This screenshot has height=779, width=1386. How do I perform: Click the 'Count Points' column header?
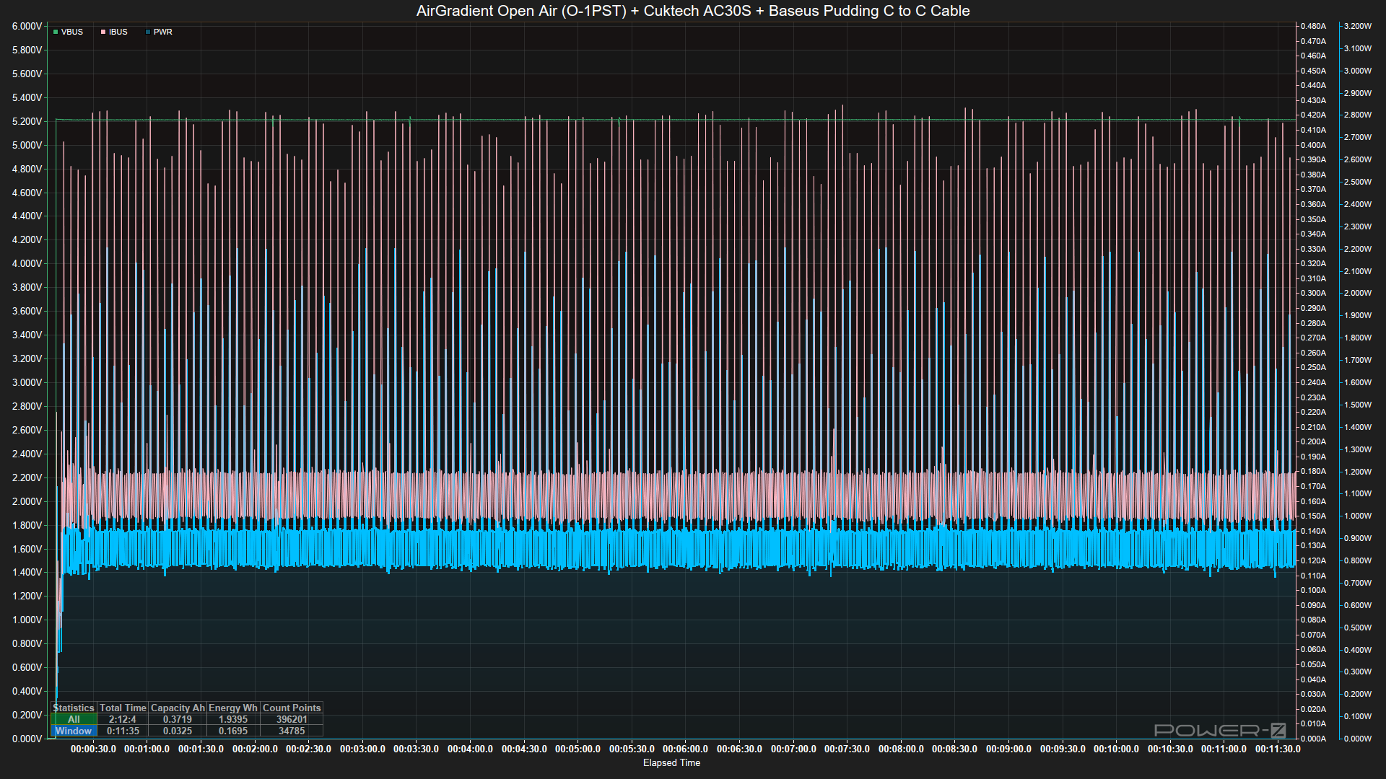pyautogui.click(x=292, y=708)
